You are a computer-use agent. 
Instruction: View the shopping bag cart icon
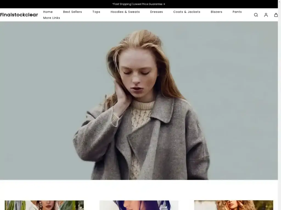(276, 15)
